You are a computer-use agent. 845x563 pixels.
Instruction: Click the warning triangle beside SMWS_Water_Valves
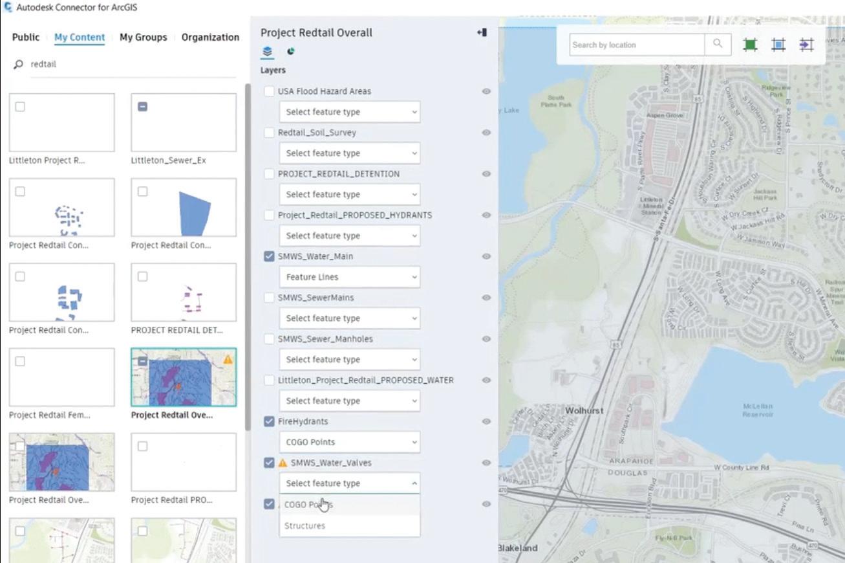283,463
